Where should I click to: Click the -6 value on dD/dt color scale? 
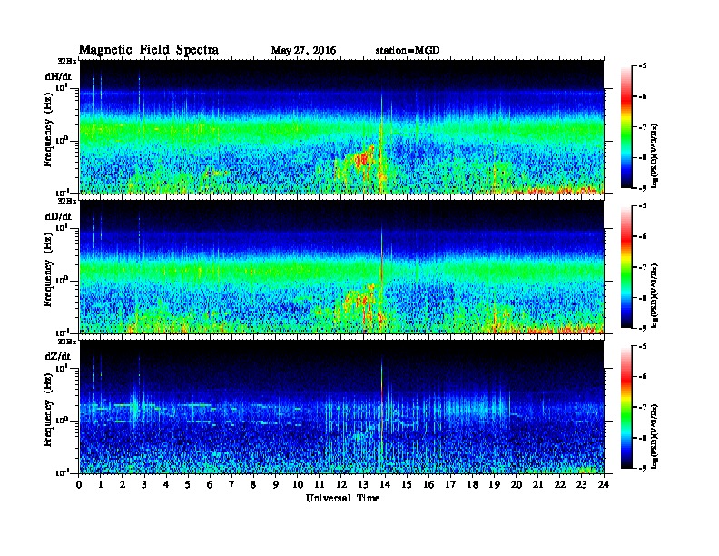(643, 236)
